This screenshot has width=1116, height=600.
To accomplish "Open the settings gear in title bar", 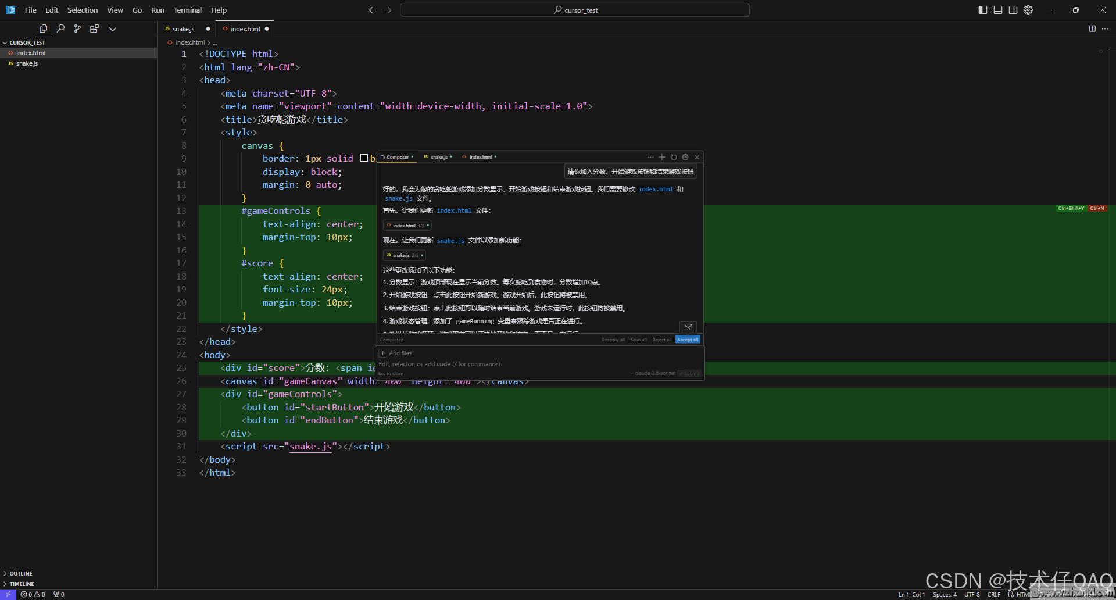I will click(x=1028, y=10).
